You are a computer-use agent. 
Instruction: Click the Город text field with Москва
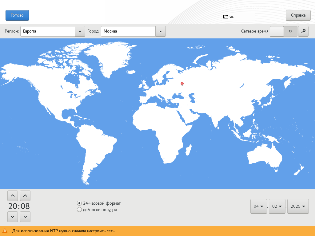tap(128, 31)
